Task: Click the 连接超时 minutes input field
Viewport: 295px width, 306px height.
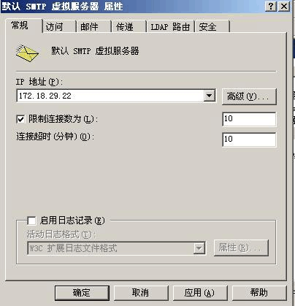Action: [x=249, y=139]
